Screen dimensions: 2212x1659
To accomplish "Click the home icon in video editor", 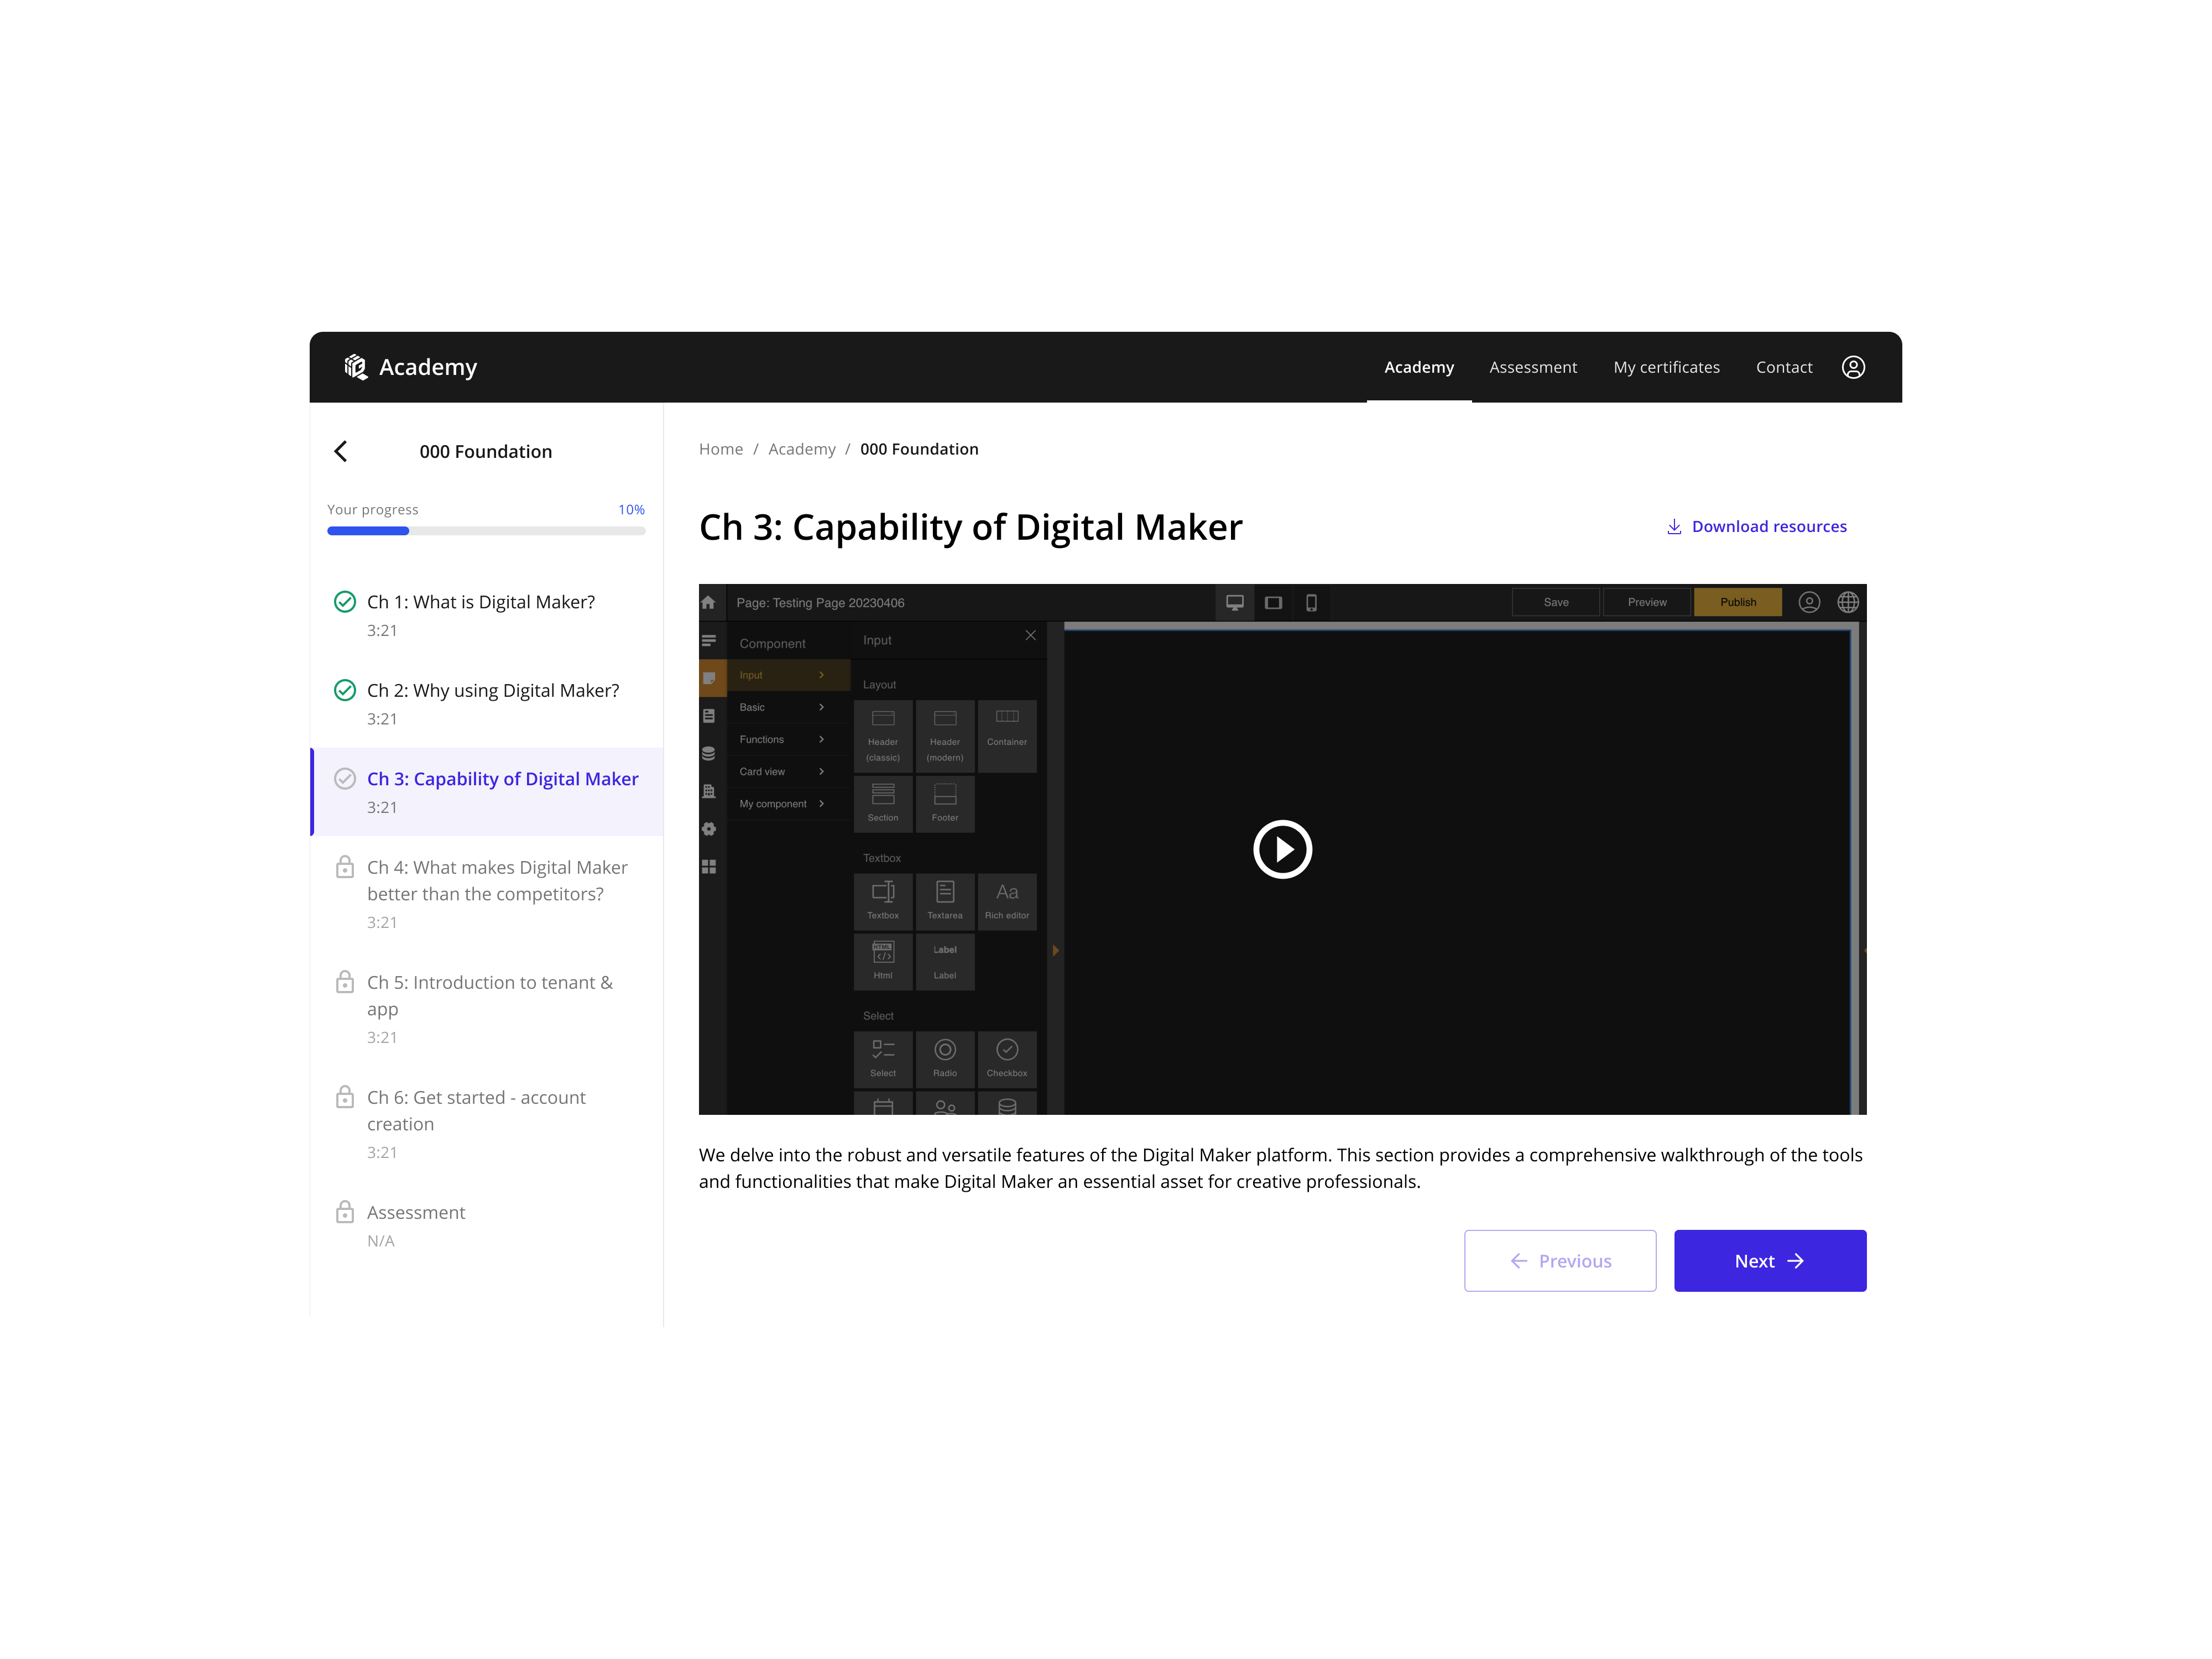I will (708, 602).
